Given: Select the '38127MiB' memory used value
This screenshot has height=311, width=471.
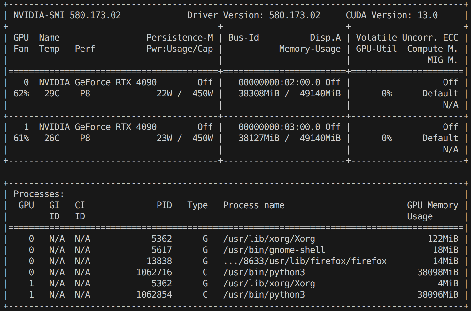Looking at the screenshot, I should 259,138.
